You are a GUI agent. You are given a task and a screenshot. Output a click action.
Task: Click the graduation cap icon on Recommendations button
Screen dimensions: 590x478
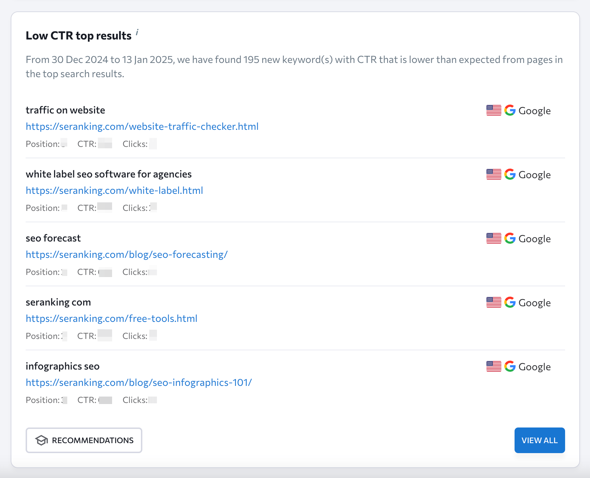[42, 440]
